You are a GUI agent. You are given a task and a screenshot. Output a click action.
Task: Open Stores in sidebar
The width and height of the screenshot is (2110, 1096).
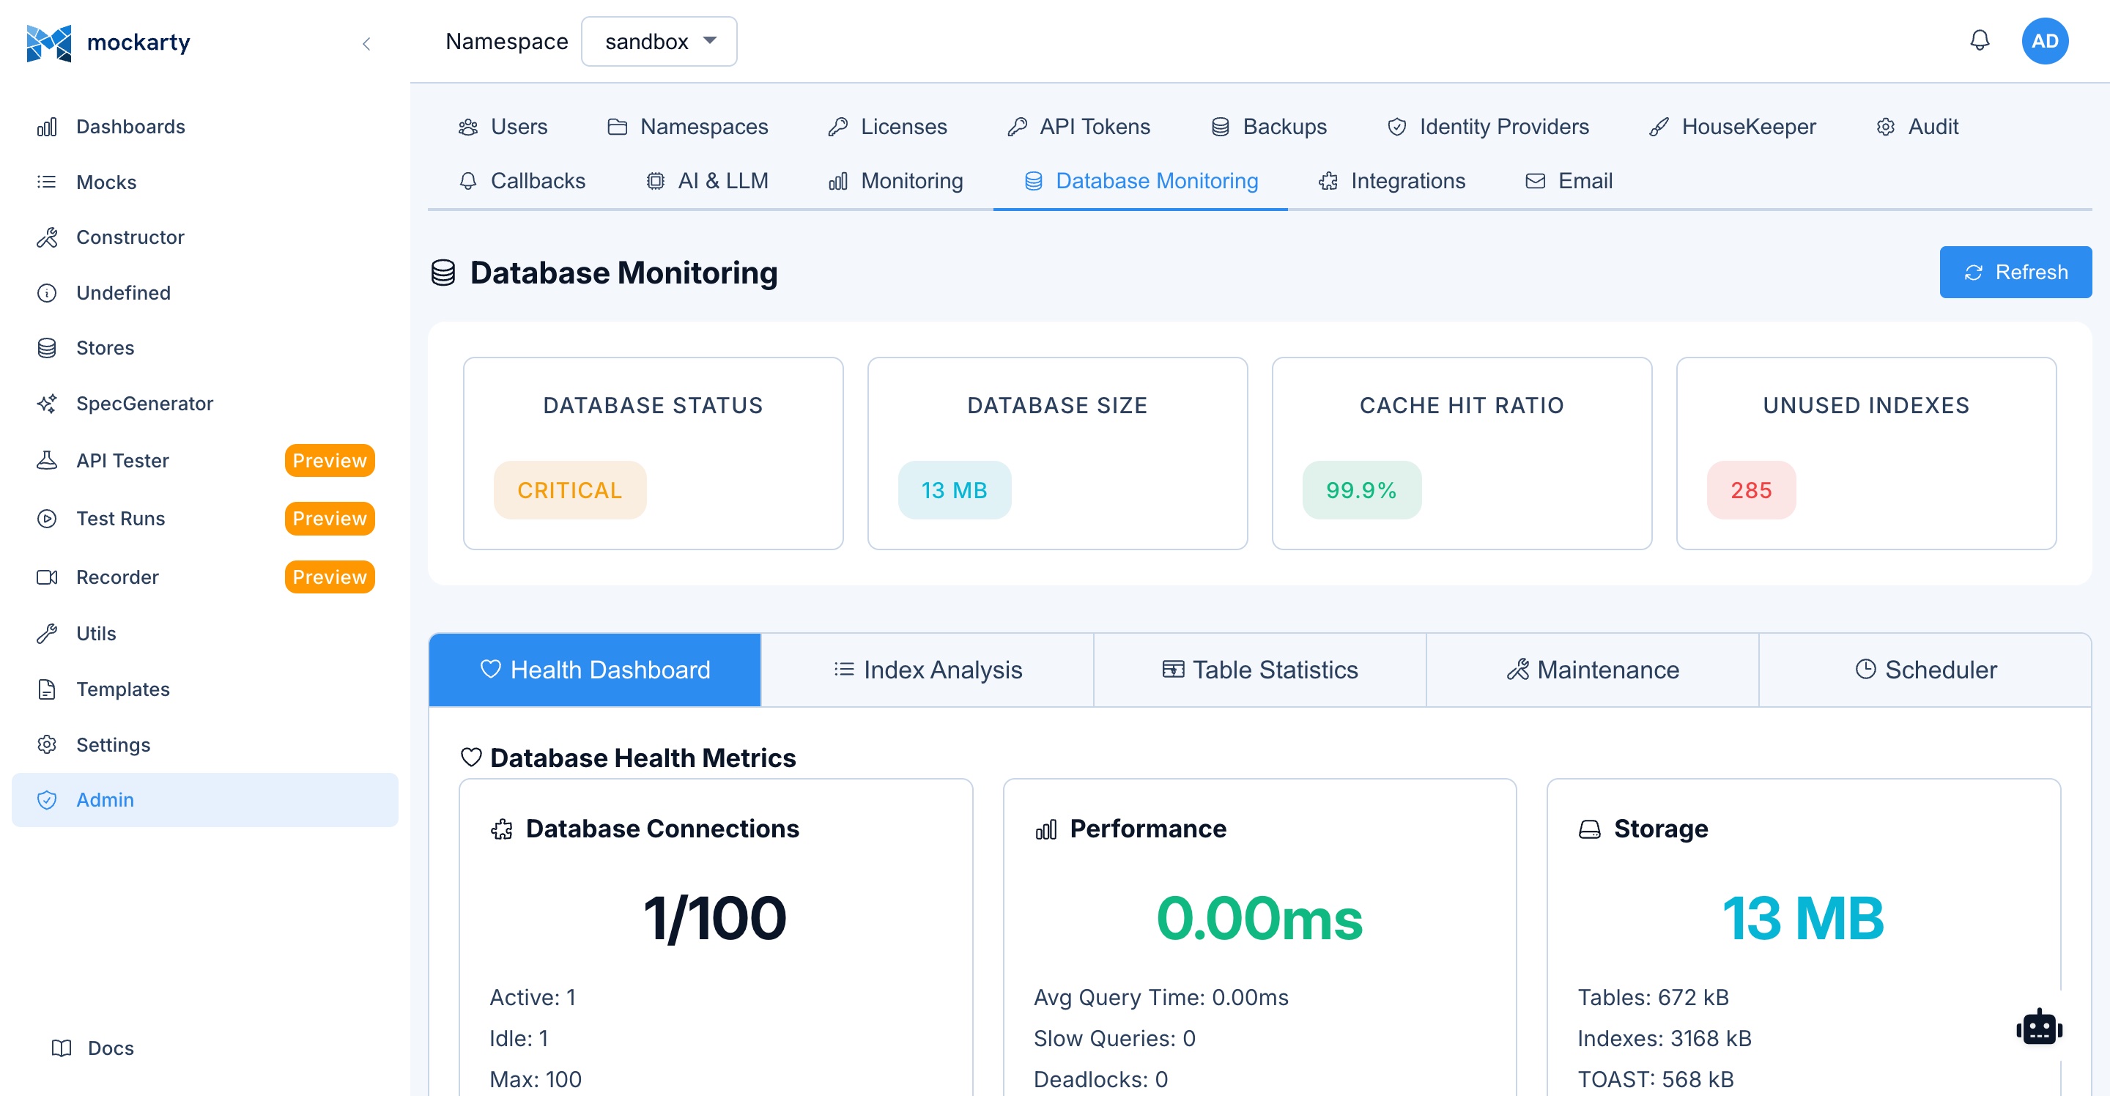pyautogui.click(x=204, y=347)
